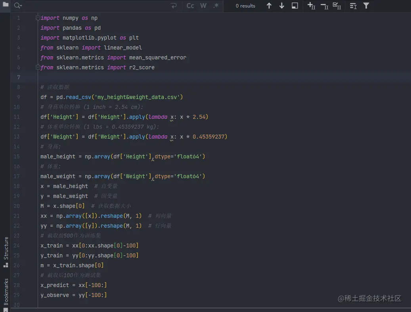The image size is (411, 312).
Task: Click line number 15 in the gutter
Action: tap(17, 156)
